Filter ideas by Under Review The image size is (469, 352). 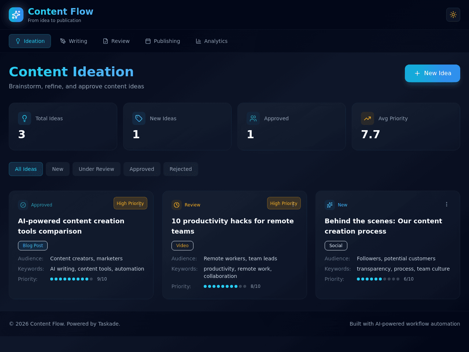[96, 169]
